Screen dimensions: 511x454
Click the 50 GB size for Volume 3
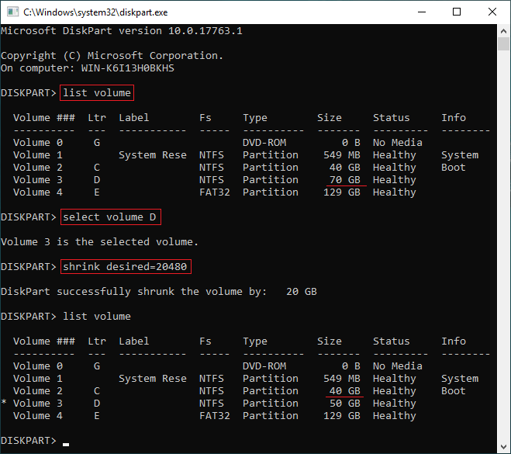point(344,404)
